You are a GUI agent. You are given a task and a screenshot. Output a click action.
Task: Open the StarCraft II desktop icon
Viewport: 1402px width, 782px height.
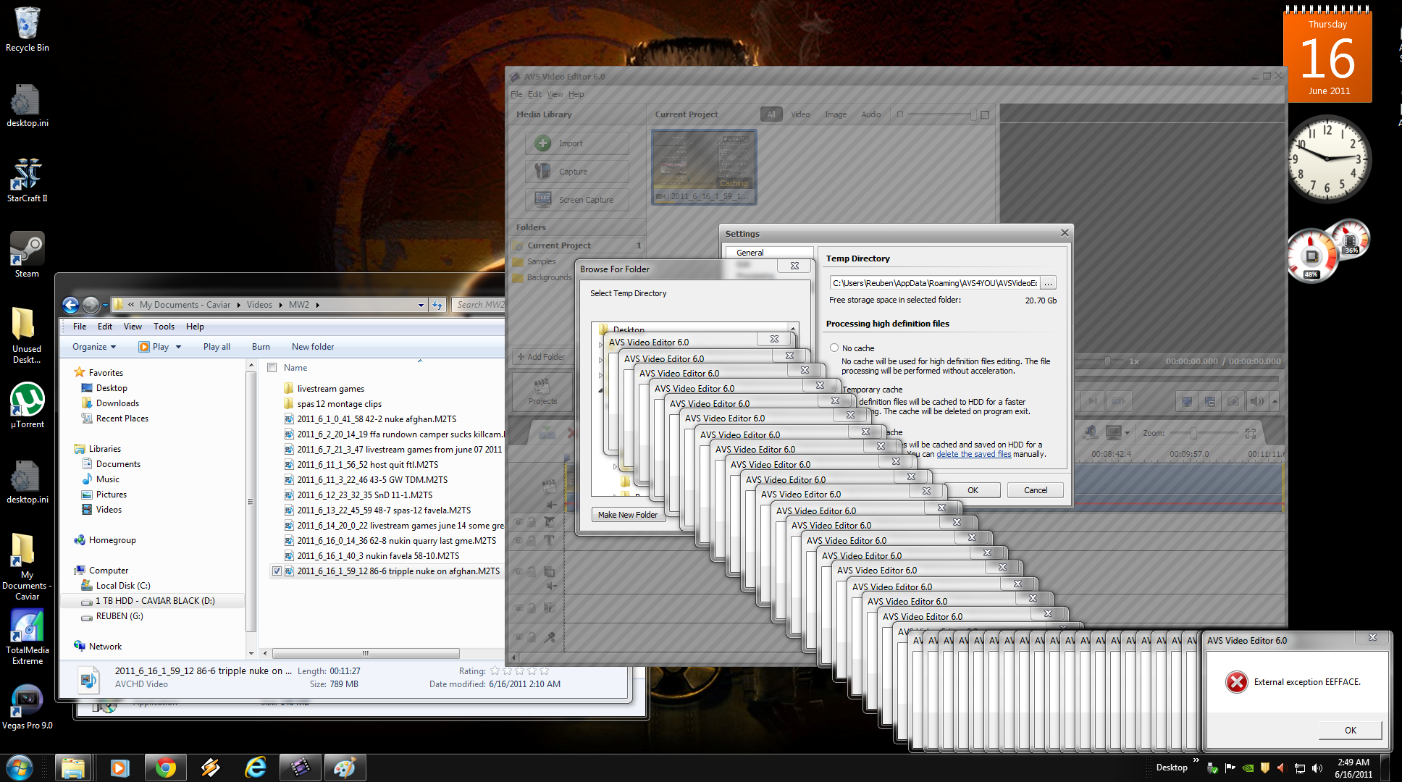(27, 175)
